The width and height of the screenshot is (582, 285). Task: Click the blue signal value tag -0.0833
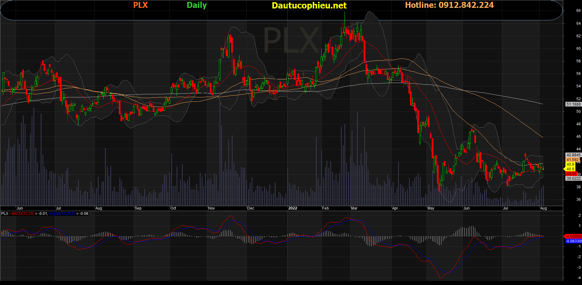click(x=574, y=241)
